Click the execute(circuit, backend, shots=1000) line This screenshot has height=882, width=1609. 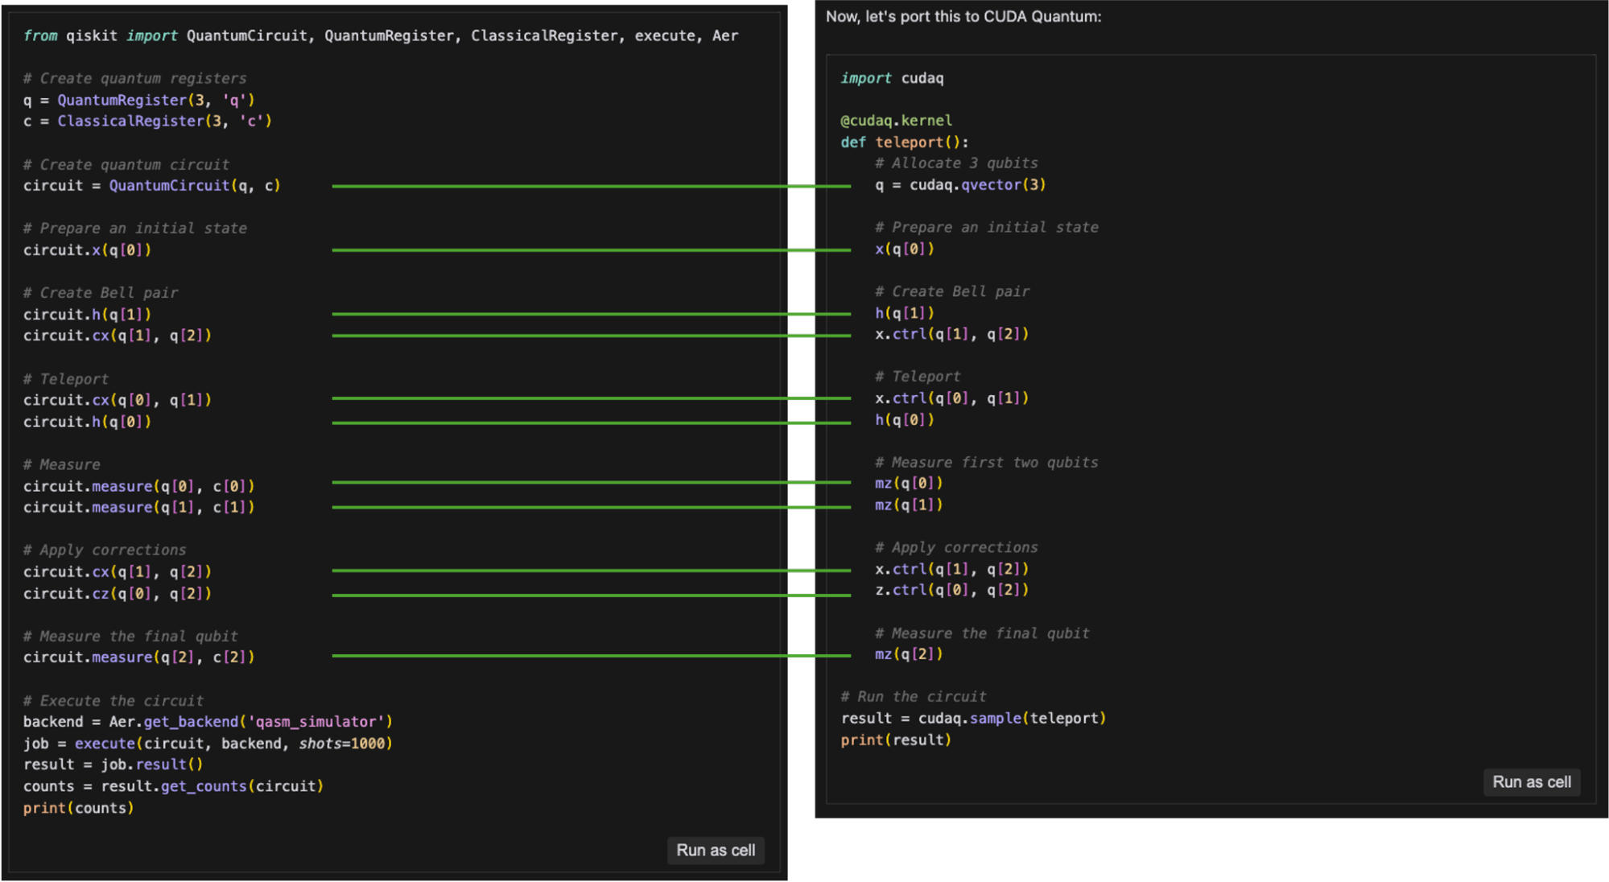[x=208, y=743]
